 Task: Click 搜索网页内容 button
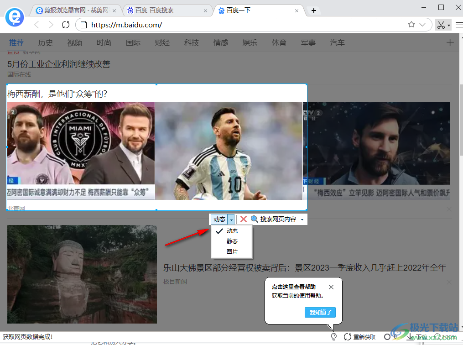tap(278, 219)
